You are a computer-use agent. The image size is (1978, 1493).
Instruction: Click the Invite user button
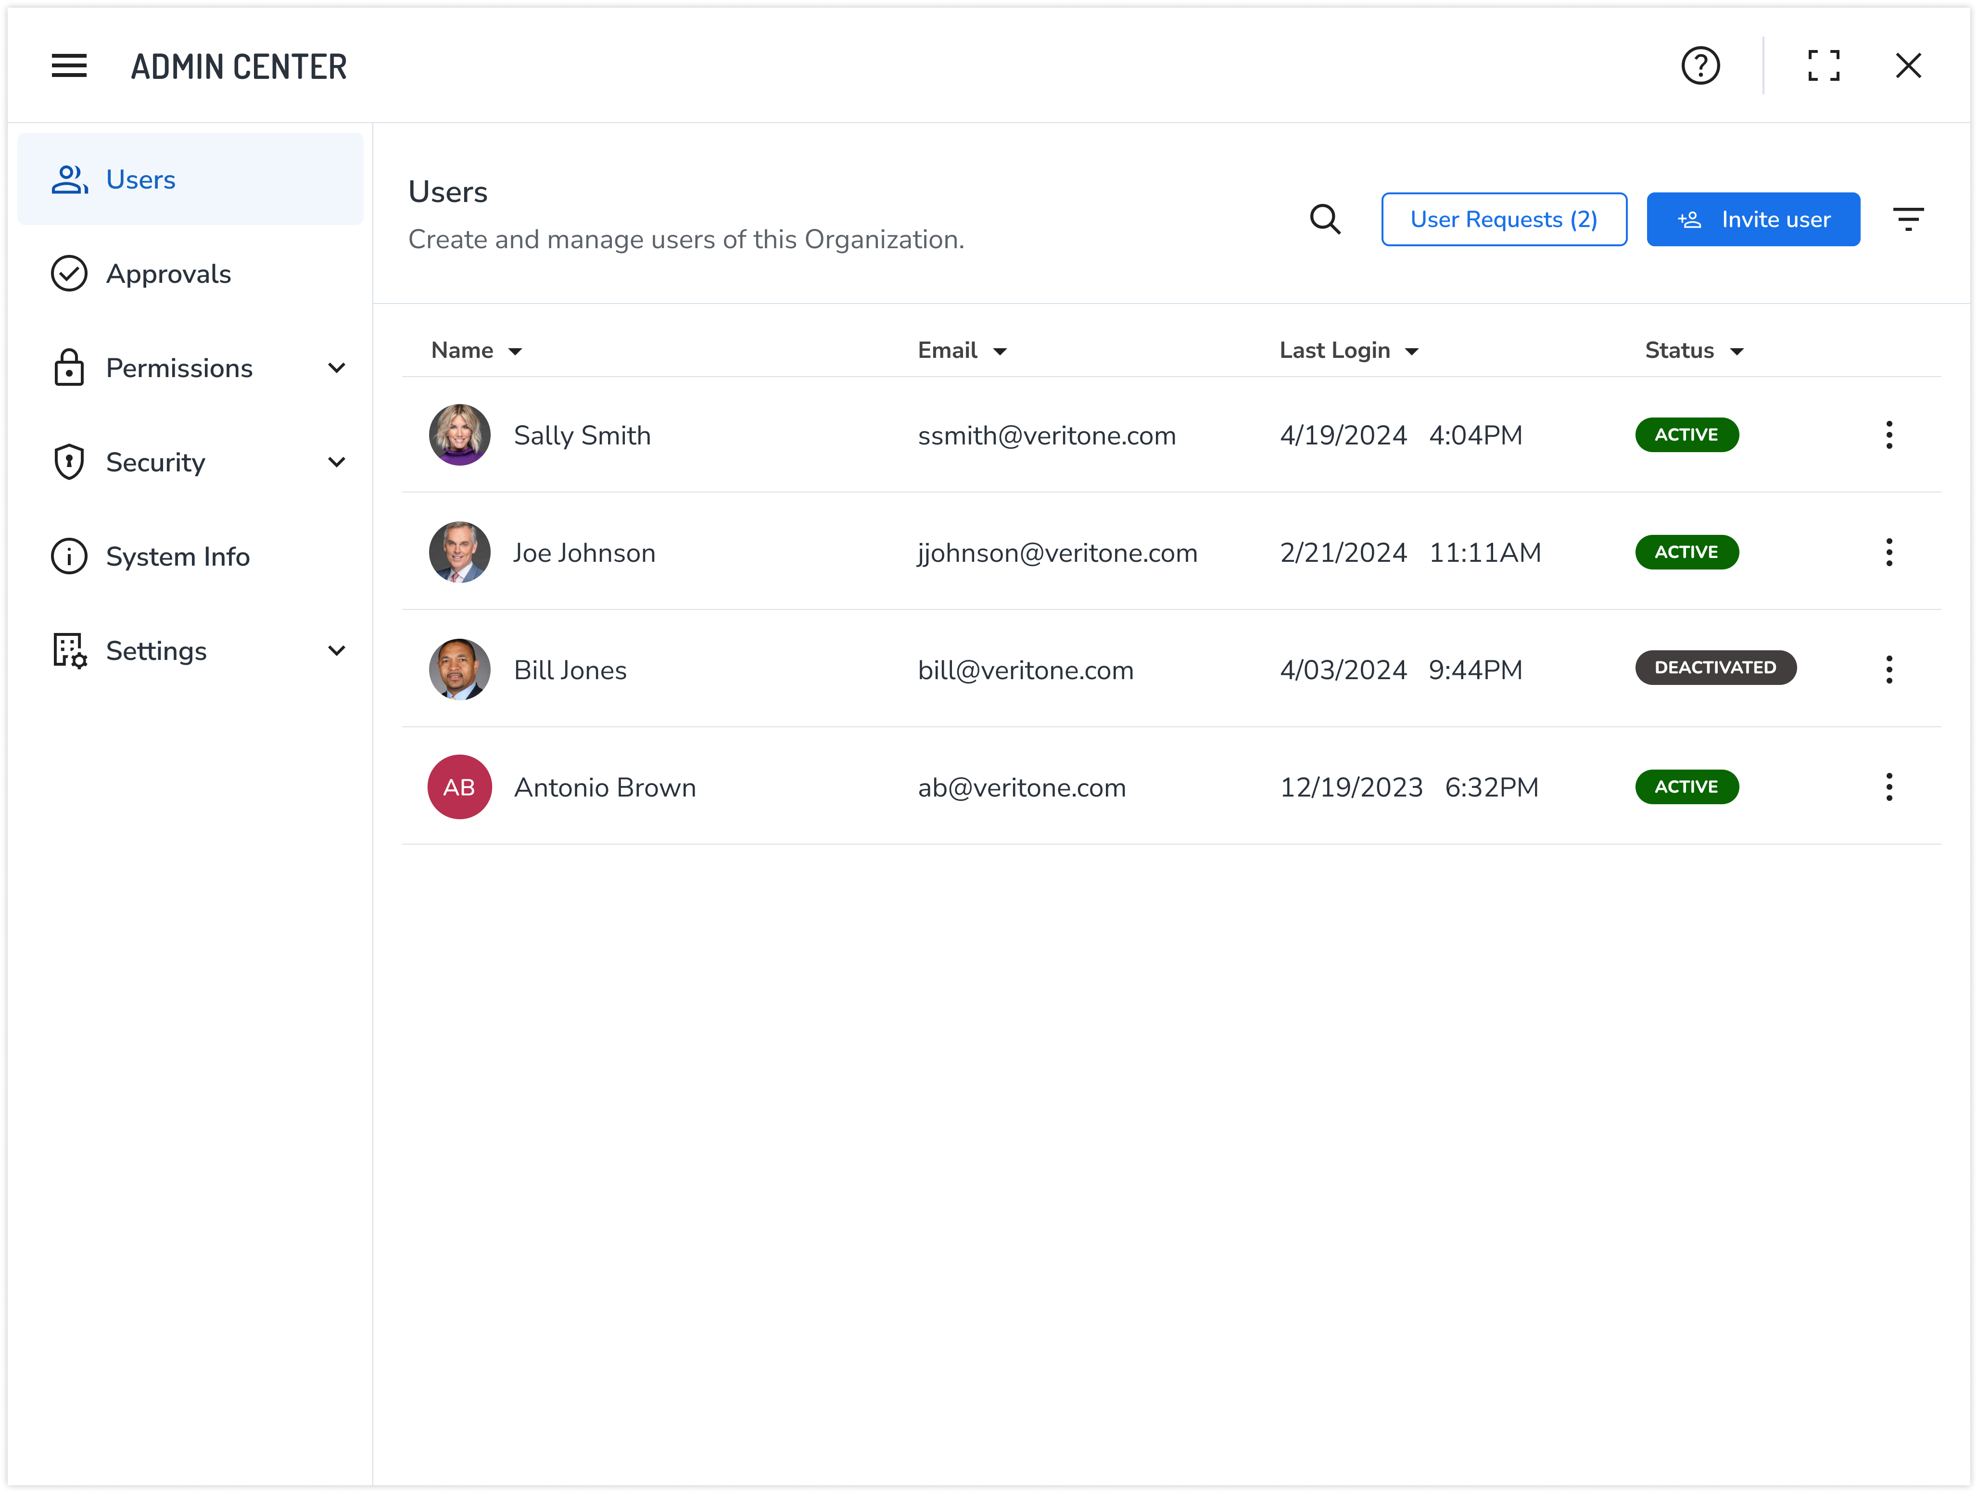click(1753, 219)
